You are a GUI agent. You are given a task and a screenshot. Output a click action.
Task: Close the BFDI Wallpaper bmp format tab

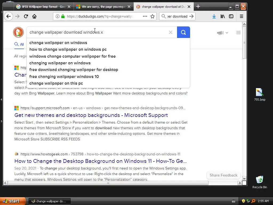pos(69,7)
